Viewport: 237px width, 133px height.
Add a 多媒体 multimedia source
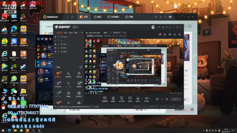pos(130,99)
